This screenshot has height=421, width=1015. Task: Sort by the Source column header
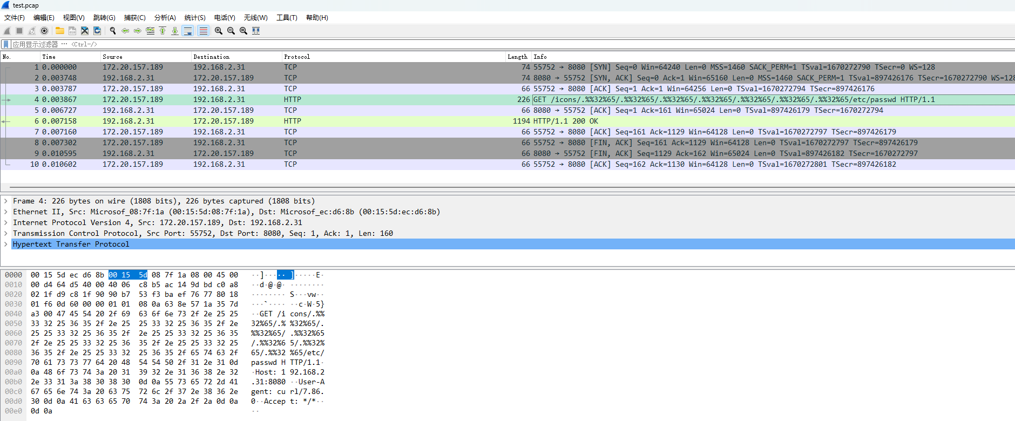146,57
